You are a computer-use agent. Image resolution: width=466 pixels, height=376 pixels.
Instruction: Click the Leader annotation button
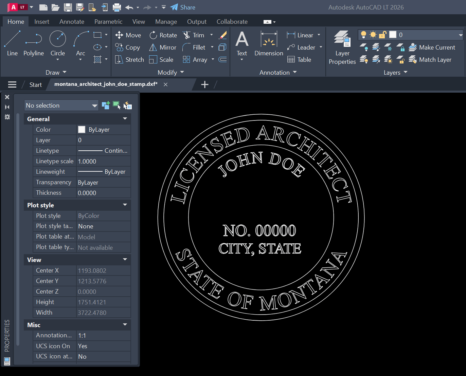pos(301,47)
